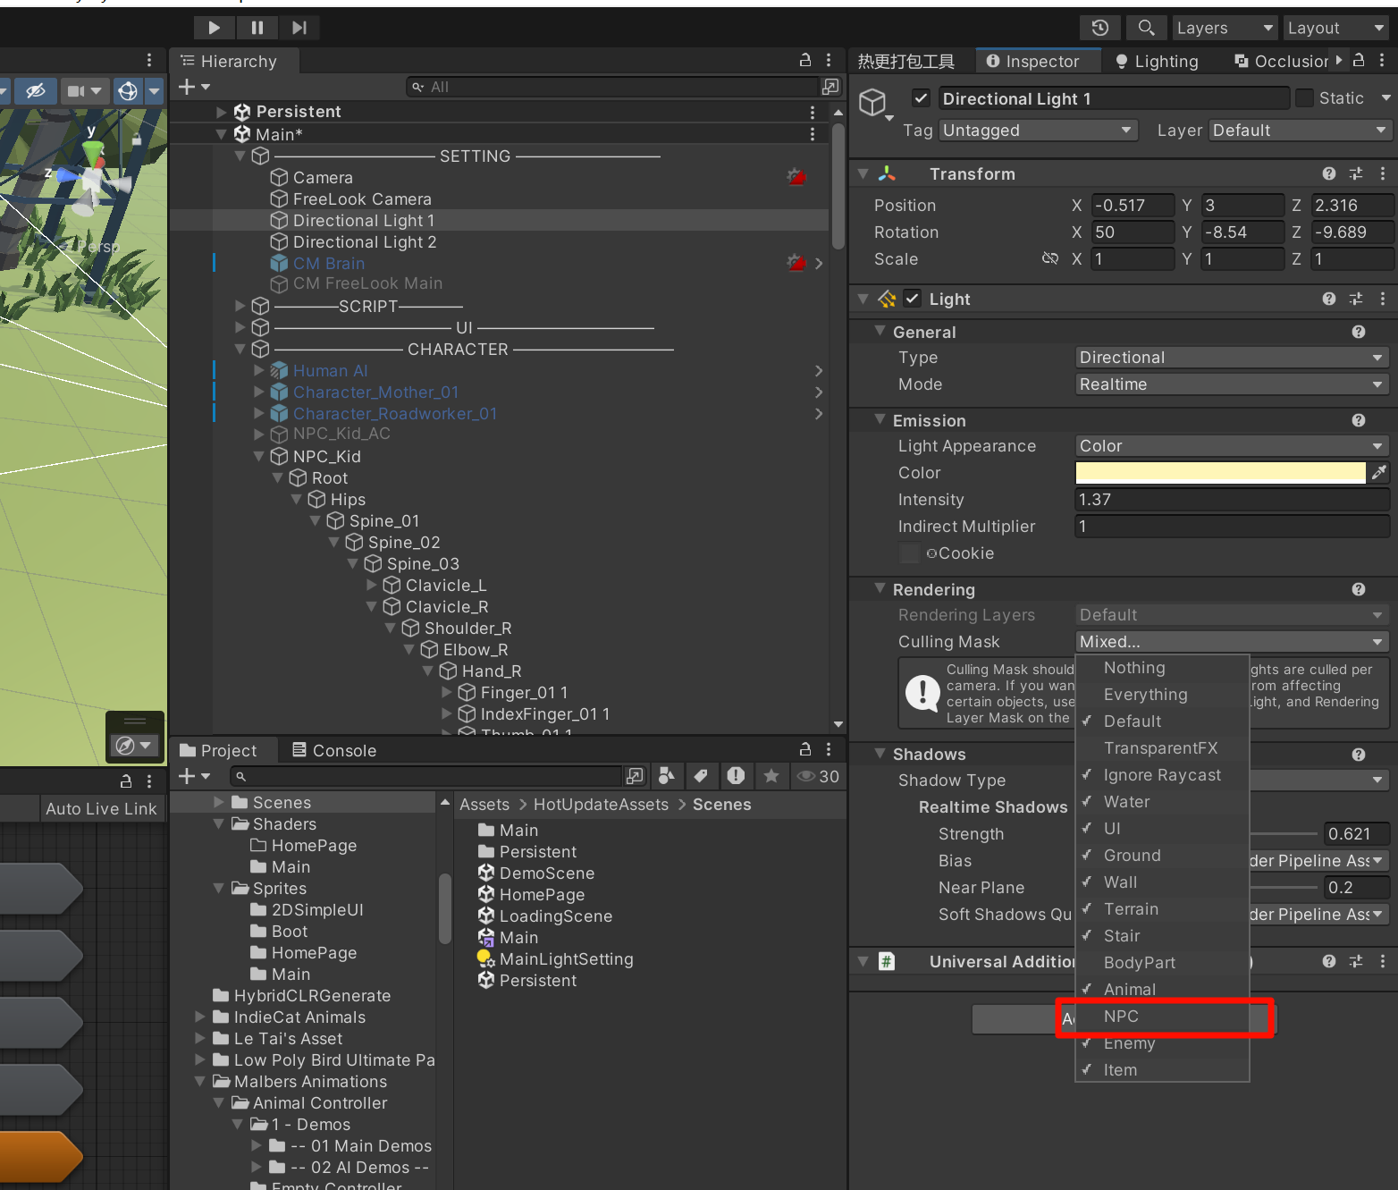This screenshot has height=1190, width=1398.
Task: Collapse the Shadows section
Action: 880,754
